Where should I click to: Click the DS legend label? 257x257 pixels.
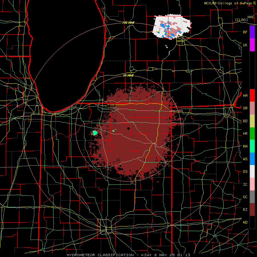(x=245, y=172)
